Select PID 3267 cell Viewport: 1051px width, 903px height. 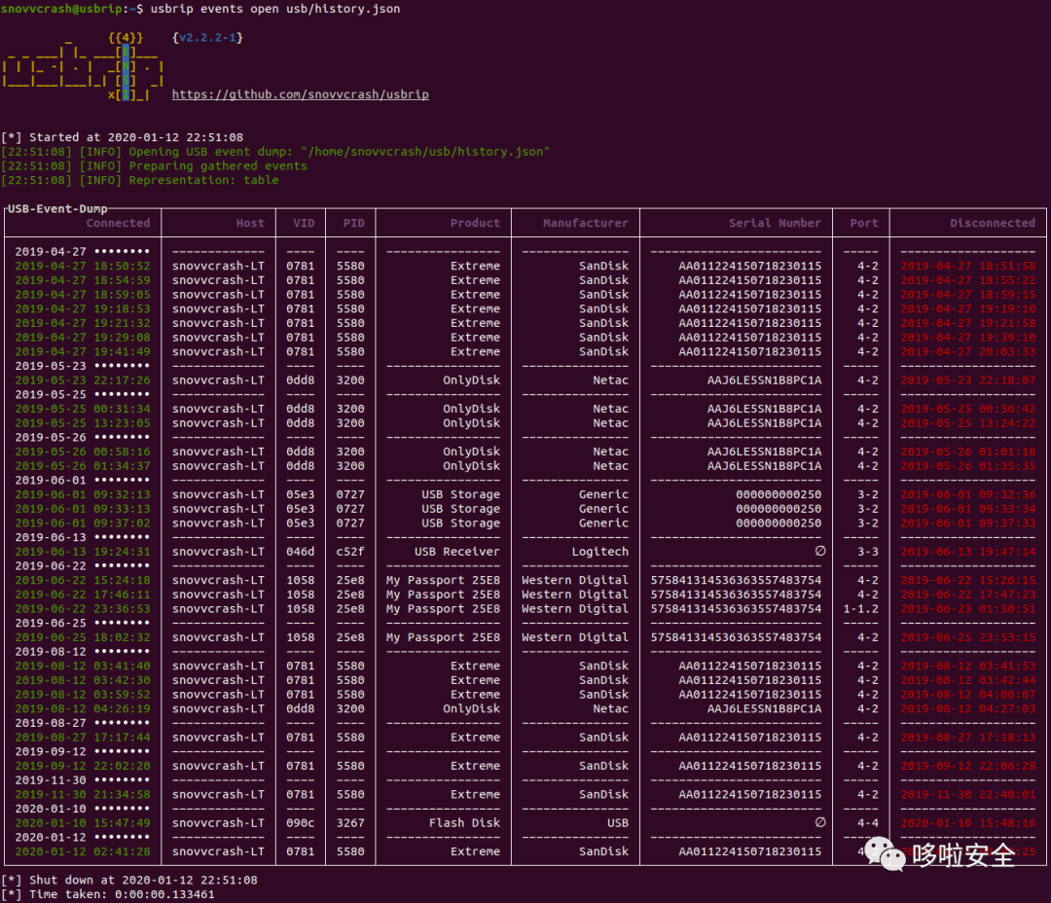tap(350, 823)
